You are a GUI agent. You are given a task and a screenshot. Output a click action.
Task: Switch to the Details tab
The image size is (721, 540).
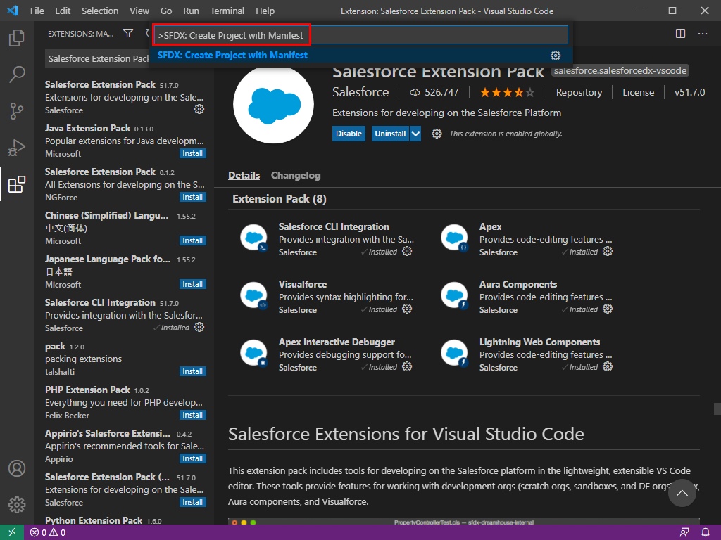tap(244, 175)
